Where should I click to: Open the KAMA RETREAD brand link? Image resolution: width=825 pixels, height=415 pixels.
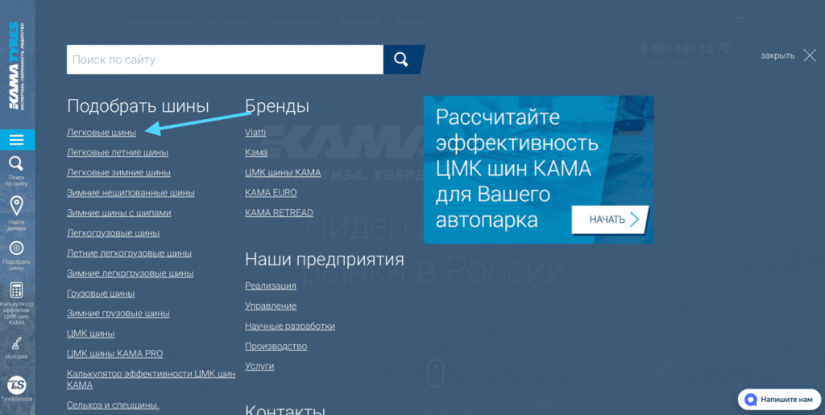click(x=279, y=213)
